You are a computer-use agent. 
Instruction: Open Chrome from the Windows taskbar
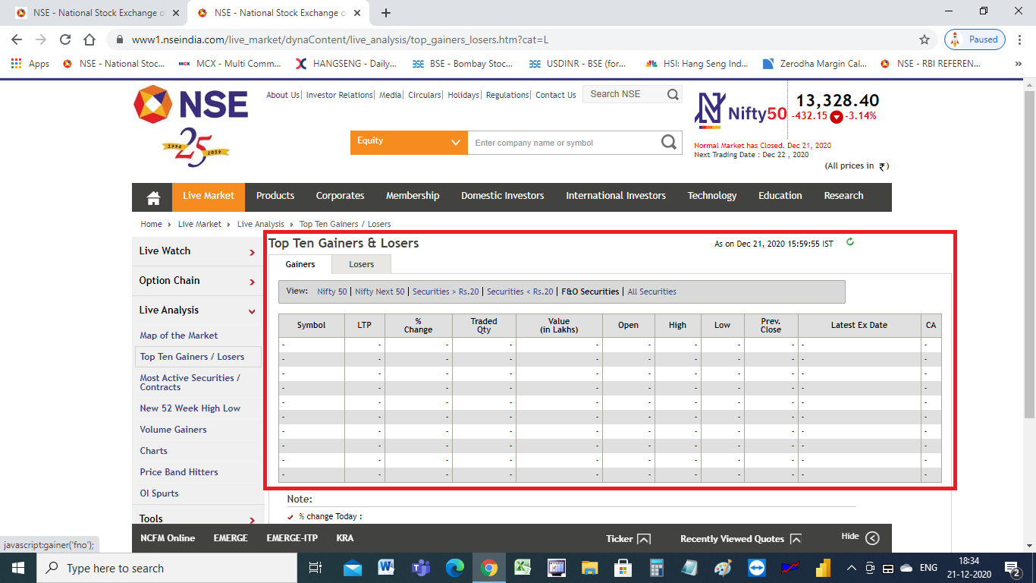click(x=488, y=567)
